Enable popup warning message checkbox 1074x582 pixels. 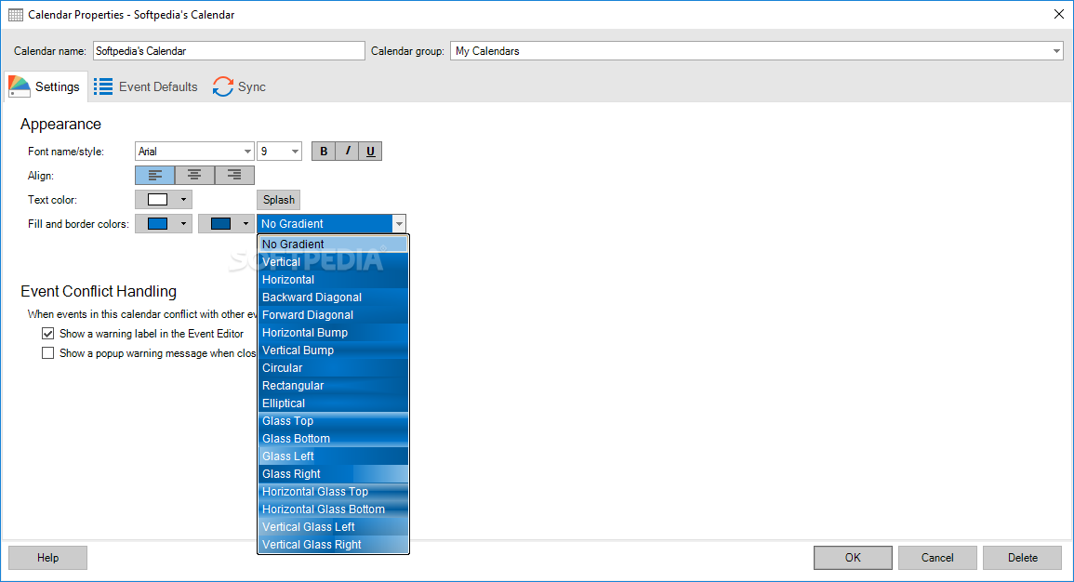click(x=48, y=353)
